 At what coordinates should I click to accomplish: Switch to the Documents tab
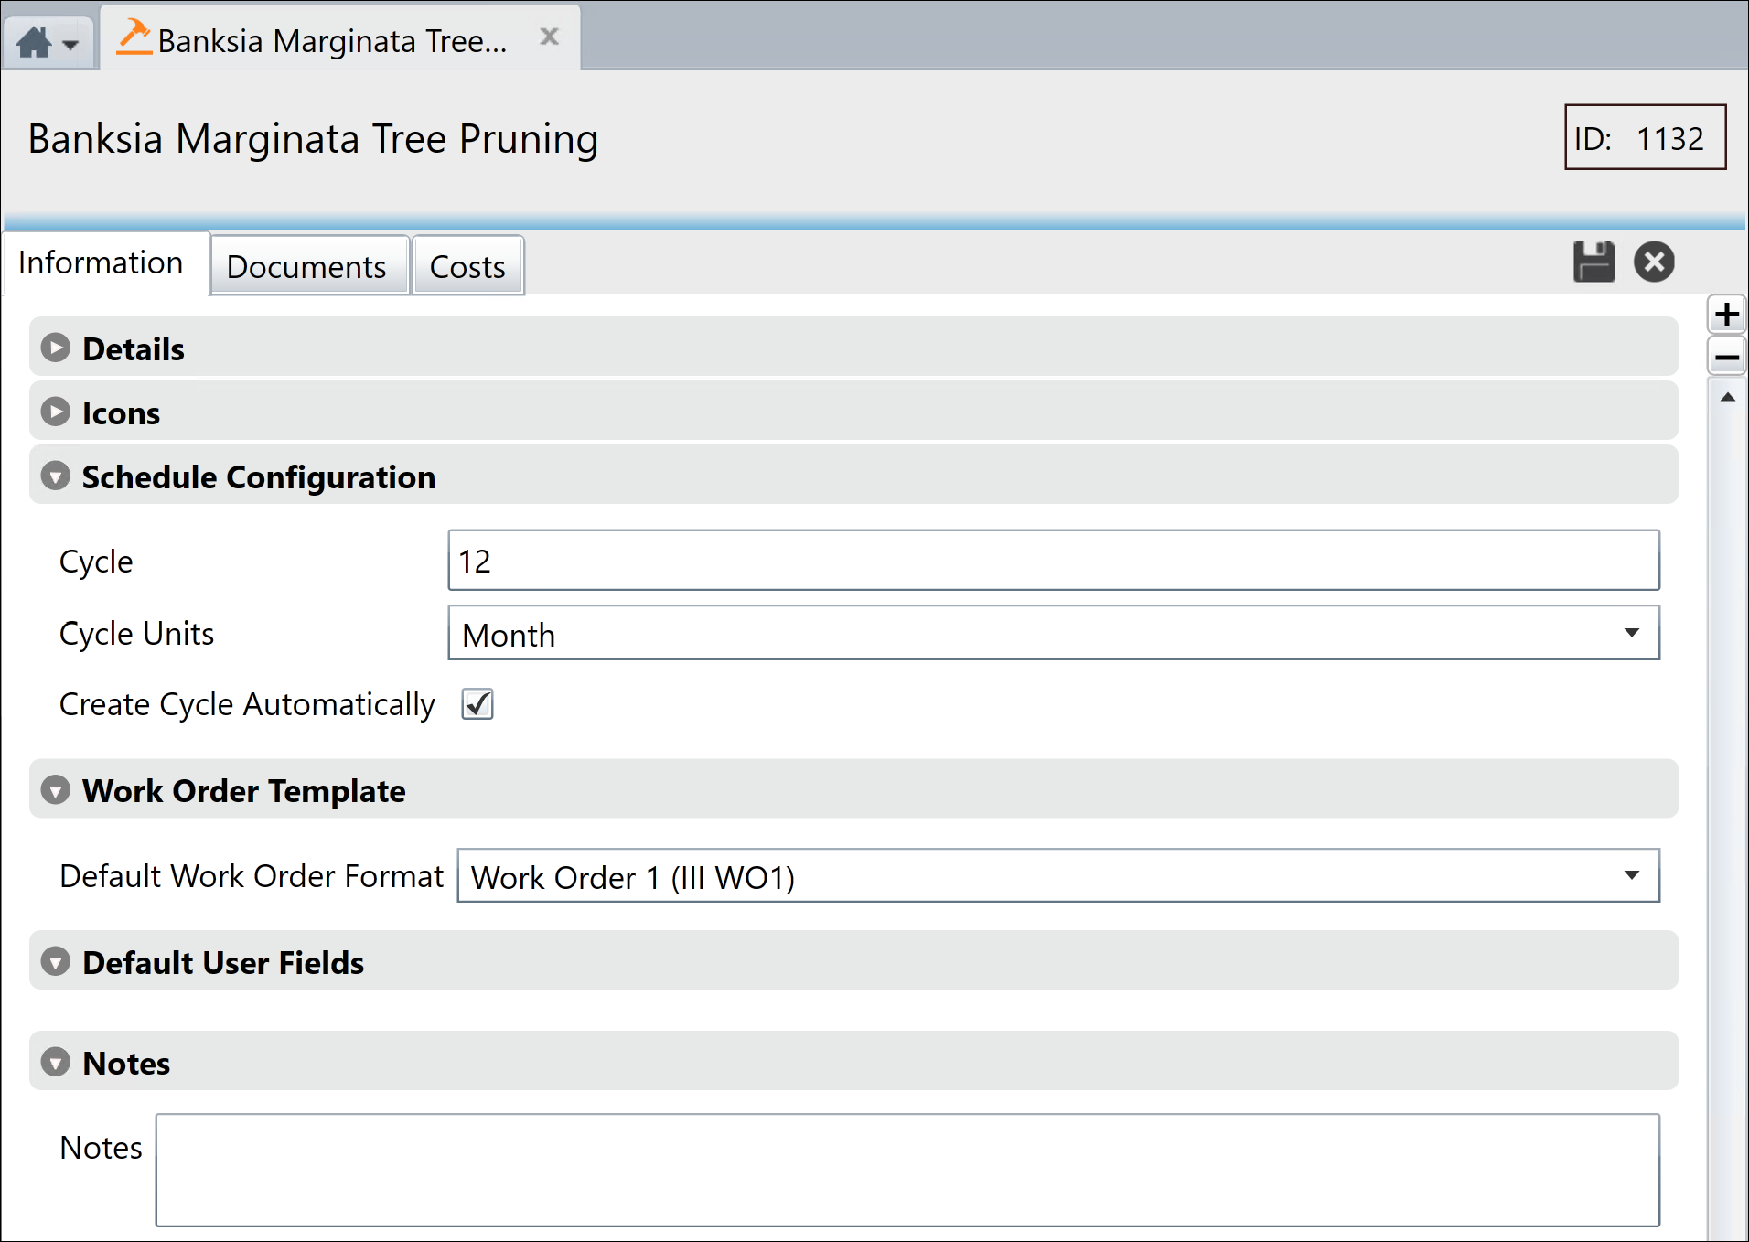(x=308, y=266)
